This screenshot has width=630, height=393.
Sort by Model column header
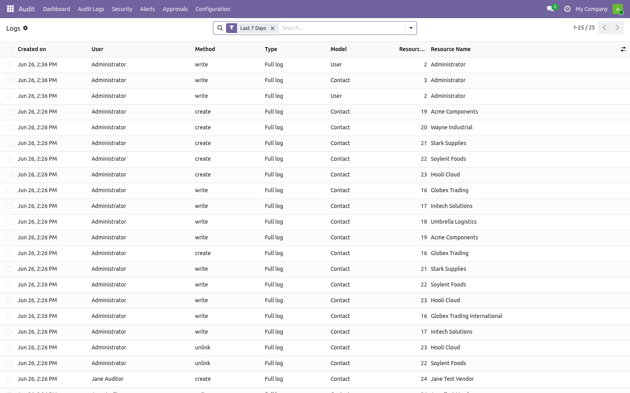[x=339, y=49]
